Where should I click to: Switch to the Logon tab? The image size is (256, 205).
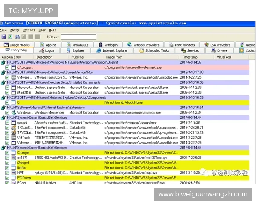coord(47,50)
